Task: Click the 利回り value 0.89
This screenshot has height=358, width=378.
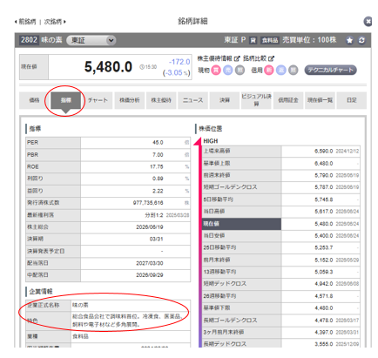Action: (158, 179)
